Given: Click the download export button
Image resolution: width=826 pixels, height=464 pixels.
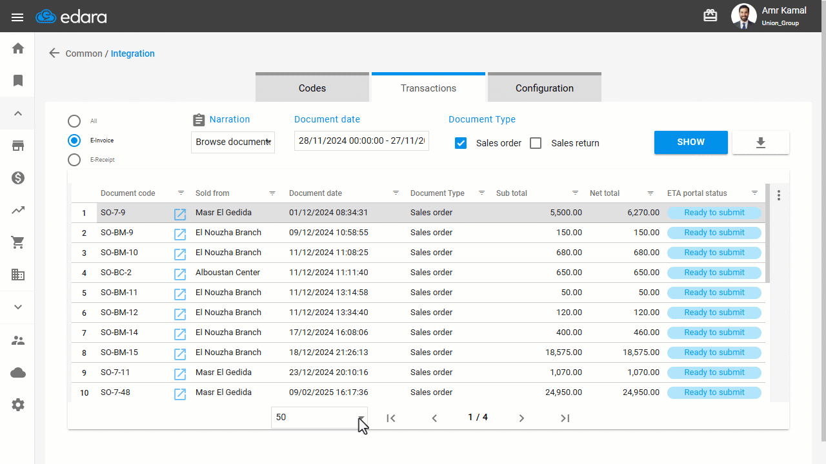Looking at the screenshot, I should point(761,142).
